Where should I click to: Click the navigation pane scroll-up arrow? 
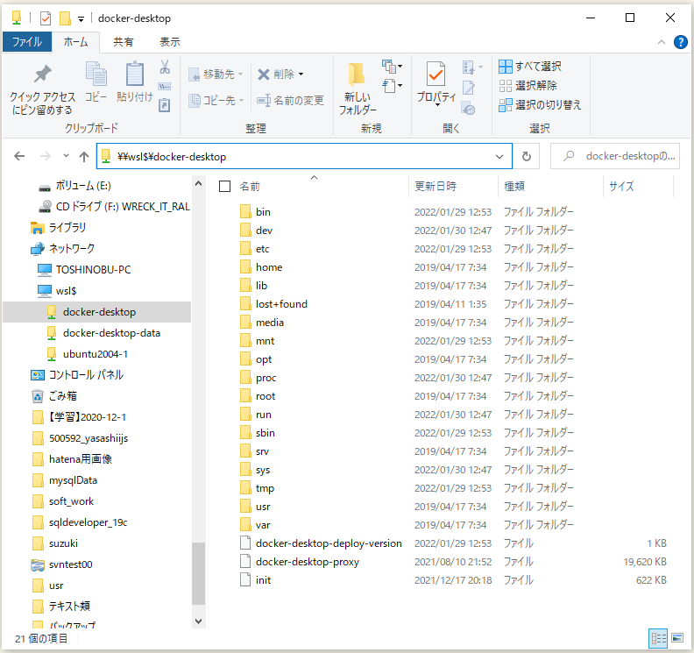(x=198, y=183)
